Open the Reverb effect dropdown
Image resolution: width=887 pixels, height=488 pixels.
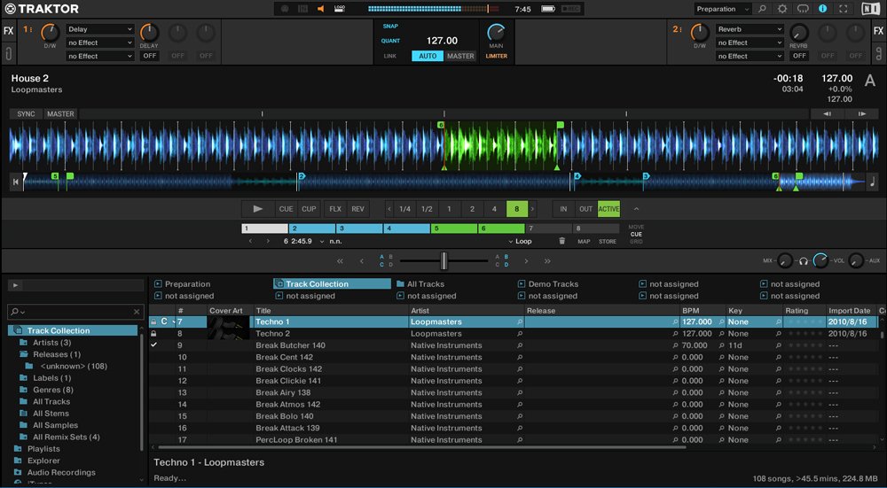pyautogui.click(x=750, y=29)
